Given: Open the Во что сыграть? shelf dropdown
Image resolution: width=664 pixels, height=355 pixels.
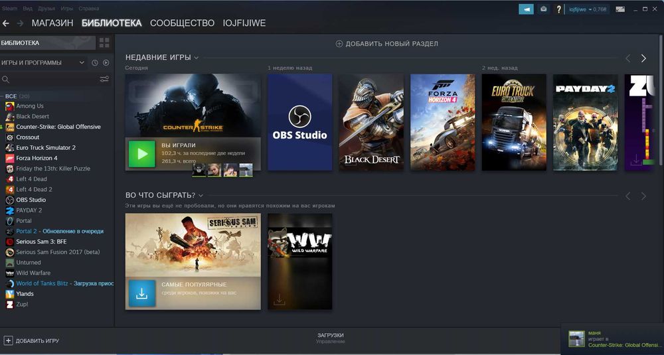Looking at the screenshot, I should tap(201, 196).
